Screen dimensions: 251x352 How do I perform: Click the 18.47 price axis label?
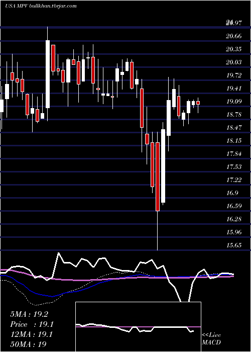pyautogui.click(x=234, y=128)
